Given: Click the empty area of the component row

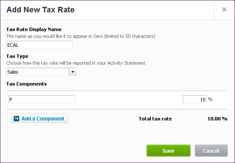Looking at the screenshot, I should click(129, 100).
